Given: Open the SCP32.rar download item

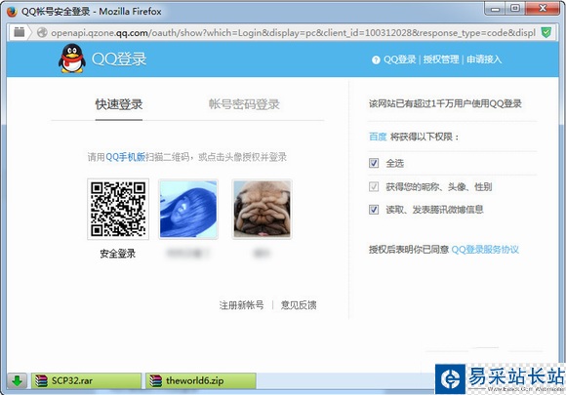Looking at the screenshot, I should click(86, 380).
